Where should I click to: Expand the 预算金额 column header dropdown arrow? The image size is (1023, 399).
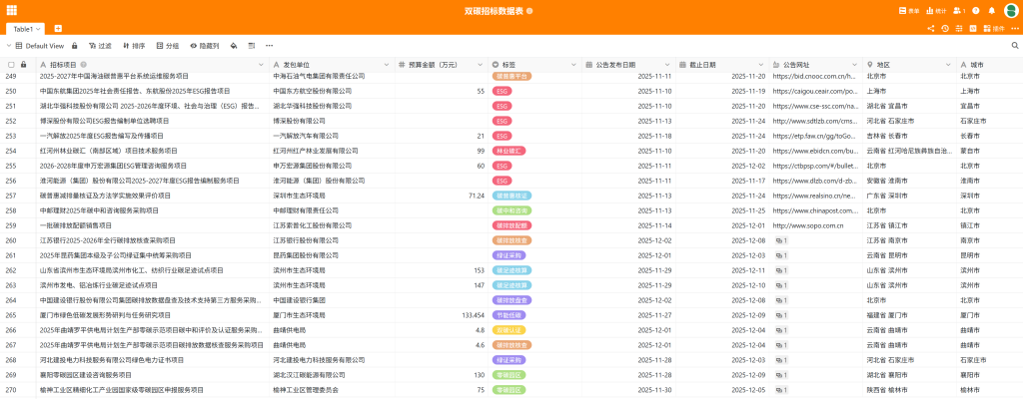(x=482, y=64)
